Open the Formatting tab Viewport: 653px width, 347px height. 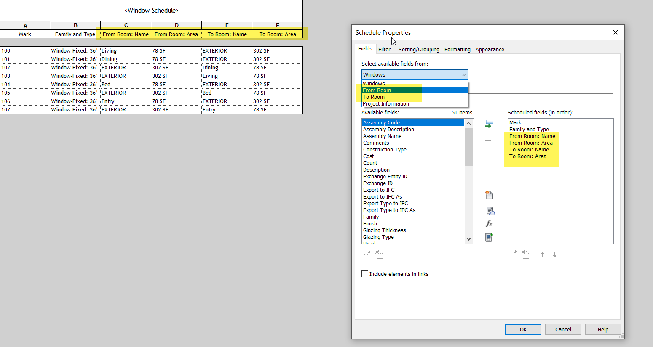(457, 49)
